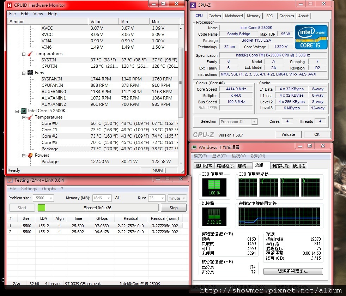Click the 資源監視器 button in Task Manager
The height and width of the screenshot is (296, 346).
[x=293, y=271]
